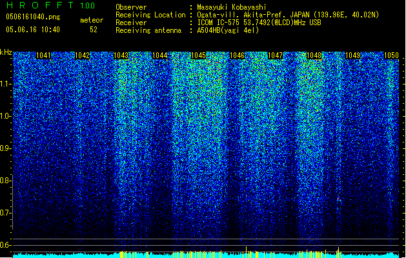406x258 pixels.
Task: Click the ICOM IC-575 receiver text
Action: pos(259,23)
